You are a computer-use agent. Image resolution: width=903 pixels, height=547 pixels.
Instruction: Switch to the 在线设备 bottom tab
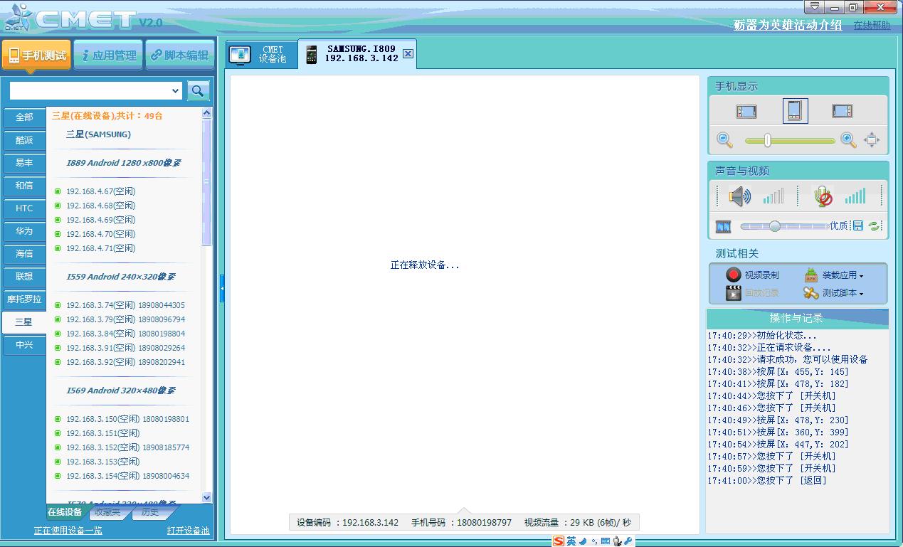click(65, 512)
